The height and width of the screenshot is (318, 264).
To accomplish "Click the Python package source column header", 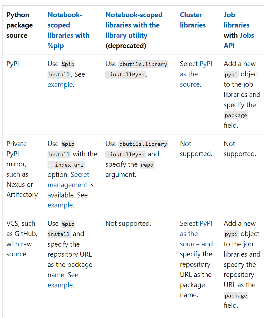I will click(x=19, y=25).
